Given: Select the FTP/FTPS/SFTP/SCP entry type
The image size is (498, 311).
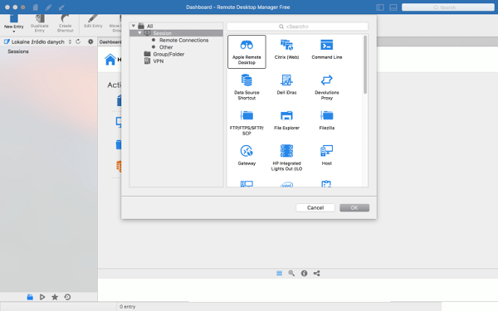Looking at the screenshot, I should point(247,123).
